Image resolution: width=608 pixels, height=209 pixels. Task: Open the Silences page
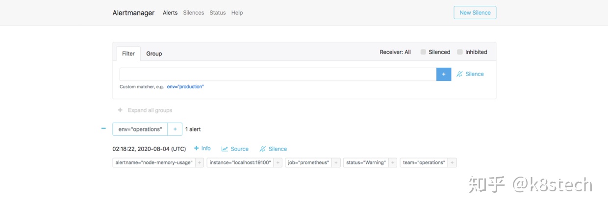click(x=194, y=13)
